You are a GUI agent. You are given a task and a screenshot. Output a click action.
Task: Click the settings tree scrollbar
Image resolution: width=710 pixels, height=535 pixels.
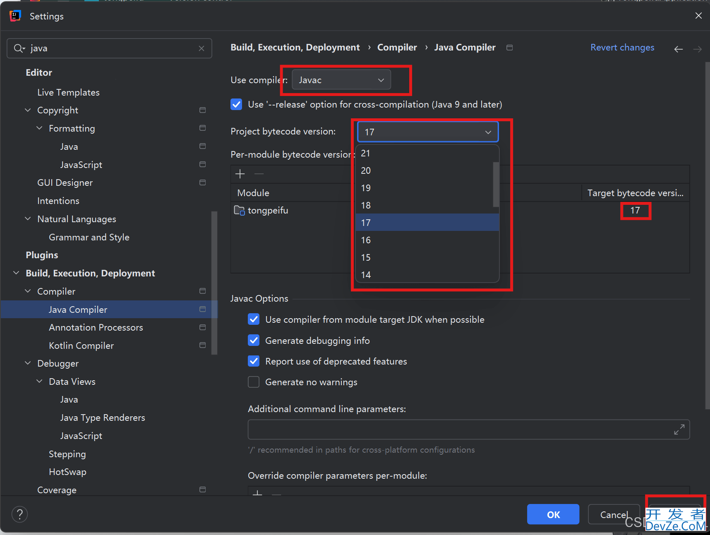[x=214, y=283]
